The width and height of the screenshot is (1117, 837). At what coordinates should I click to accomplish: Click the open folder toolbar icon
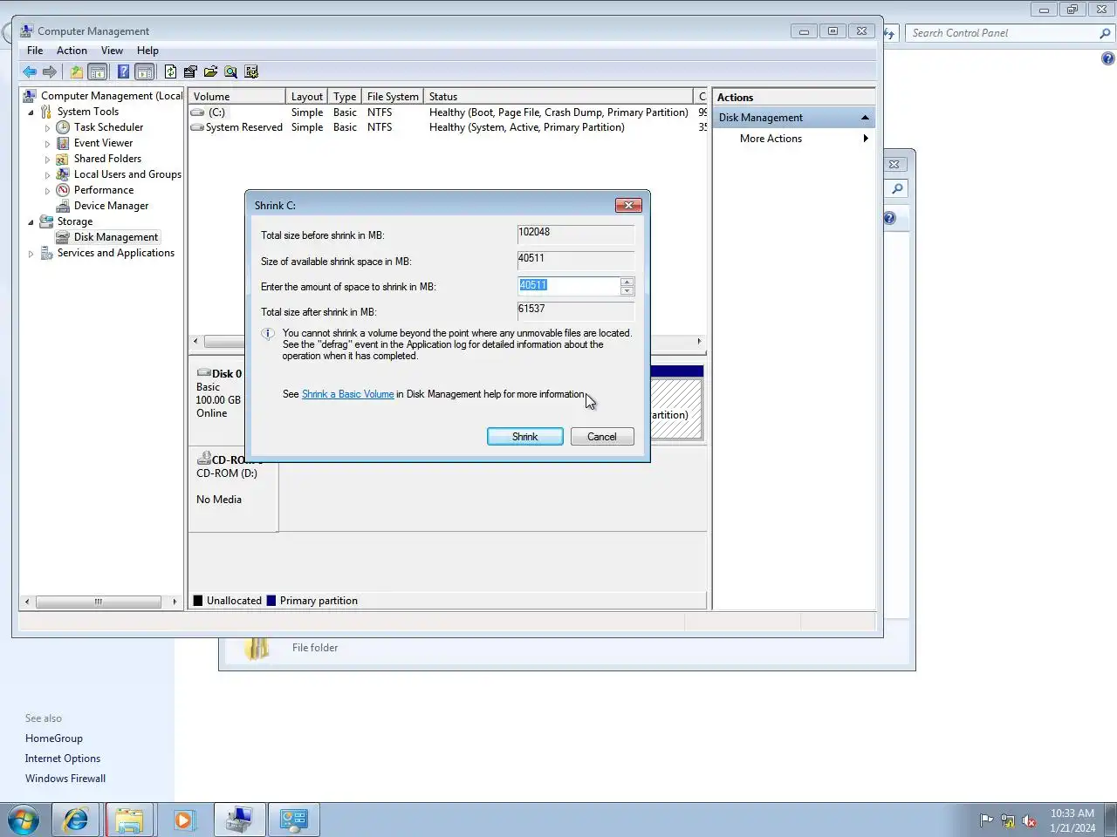pos(210,72)
